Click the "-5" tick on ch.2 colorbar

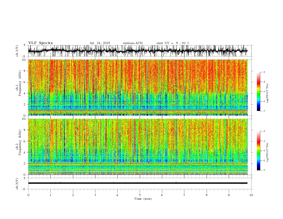(x=263, y=151)
